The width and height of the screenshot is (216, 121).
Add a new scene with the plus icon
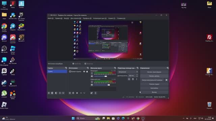(49, 93)
